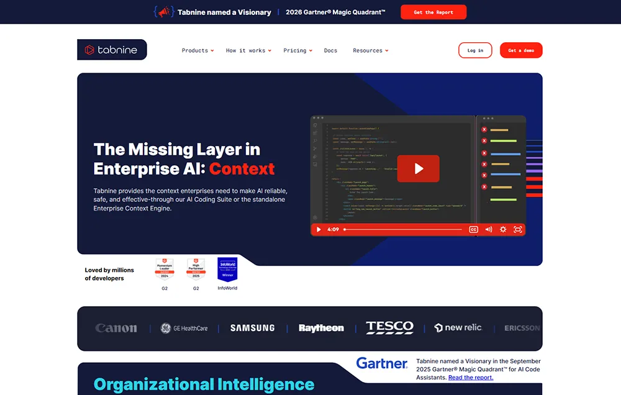Expand the Resources menu
The image size is (621, 395).
(371, 51)
